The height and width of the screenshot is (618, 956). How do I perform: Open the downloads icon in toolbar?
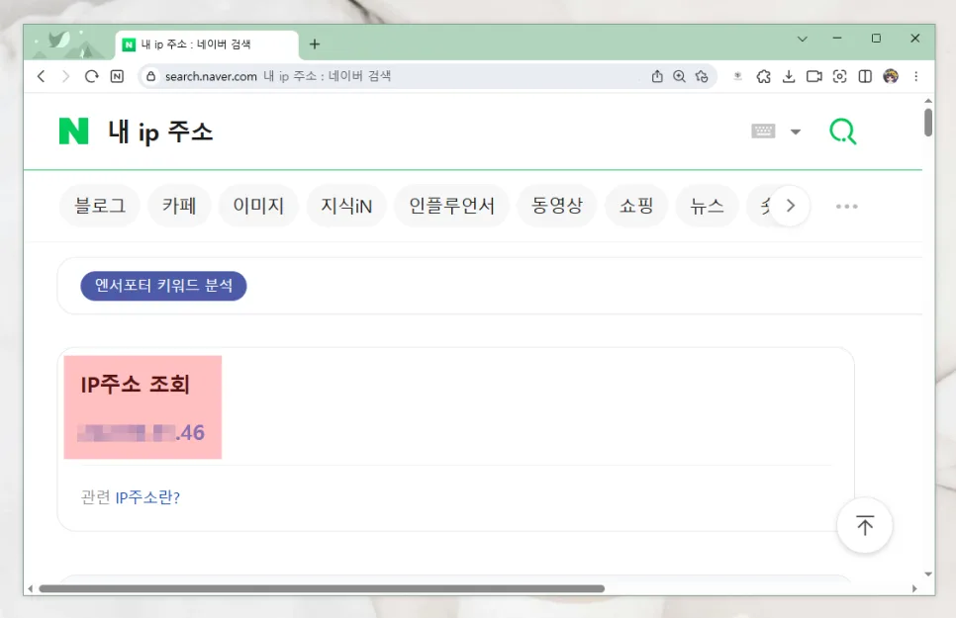(789, 76)
